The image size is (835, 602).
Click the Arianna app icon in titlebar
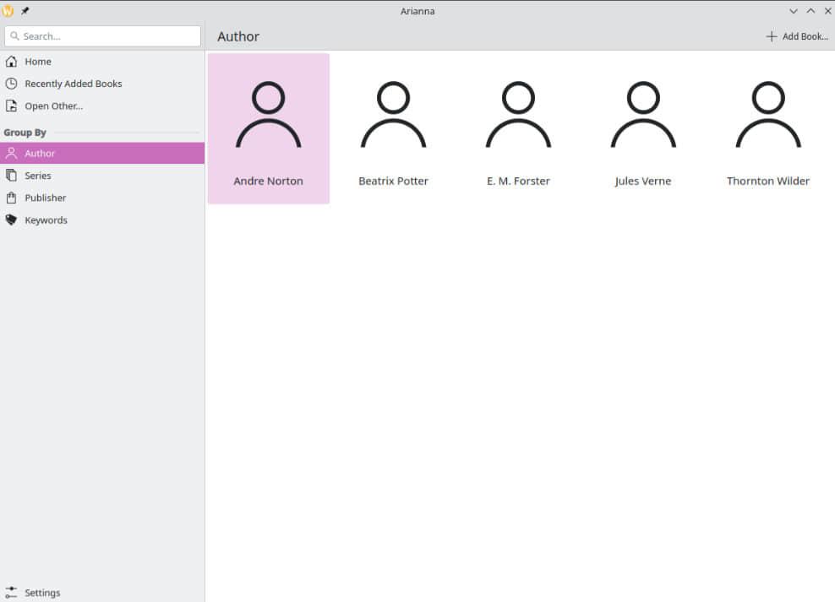click(8, 11)
